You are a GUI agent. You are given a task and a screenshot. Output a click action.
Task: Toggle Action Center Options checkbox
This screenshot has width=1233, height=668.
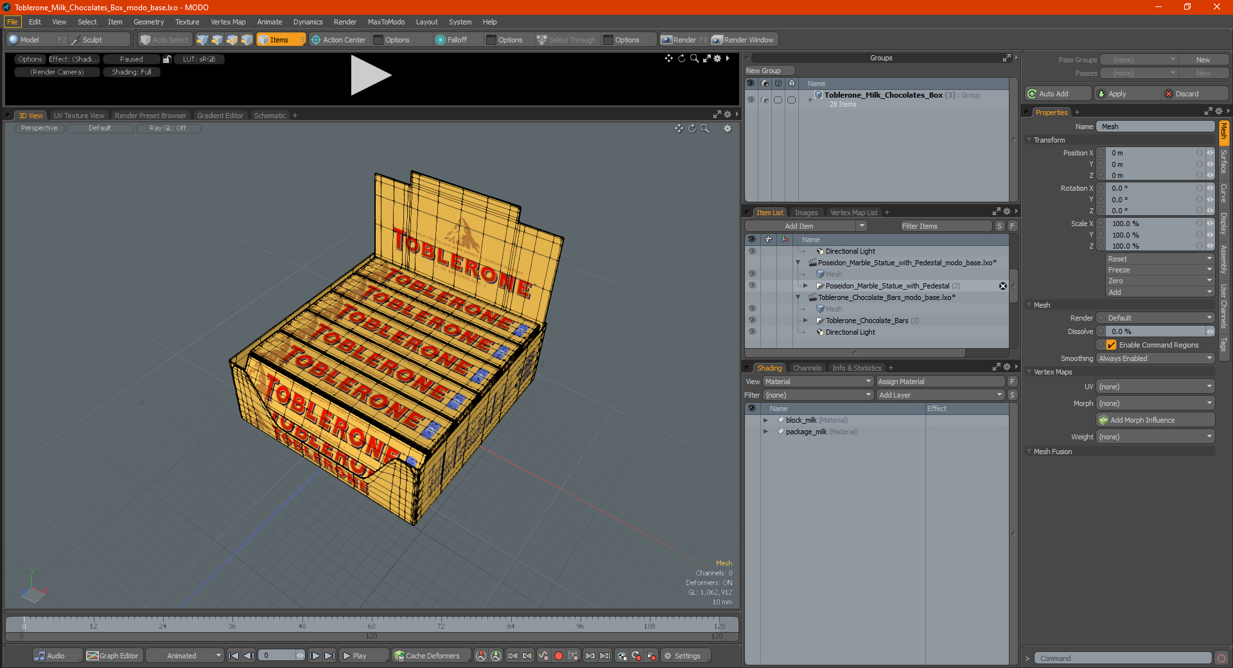pos(378,40)
